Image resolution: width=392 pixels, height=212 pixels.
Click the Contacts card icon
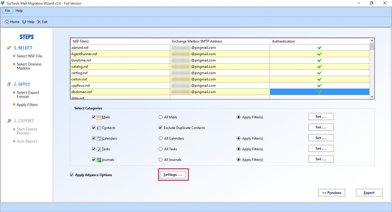(x=99, y=128)
